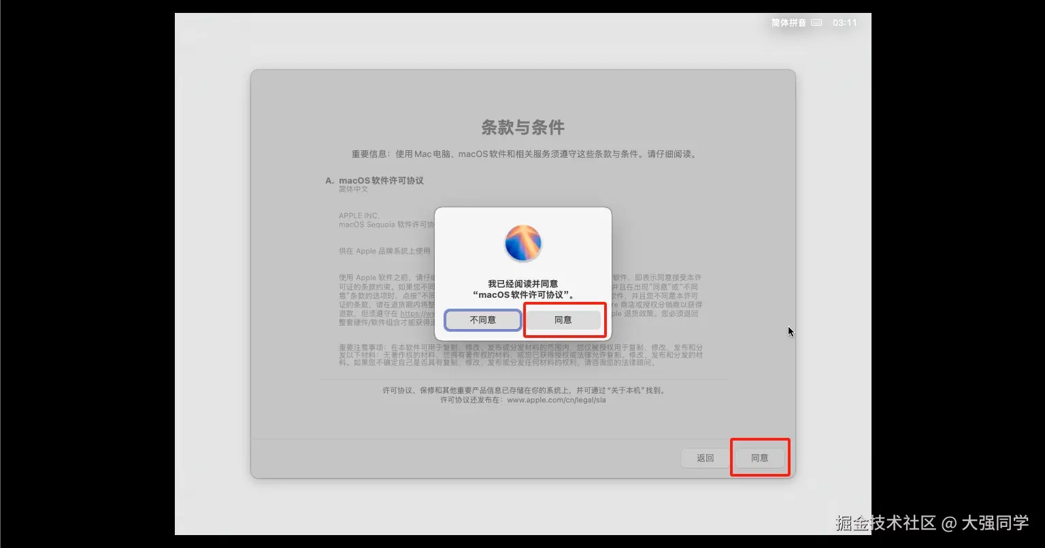This screenshot has width=1045, height=548.
Task: Click the 同意 button next to 返回
Action: [760, 458]
